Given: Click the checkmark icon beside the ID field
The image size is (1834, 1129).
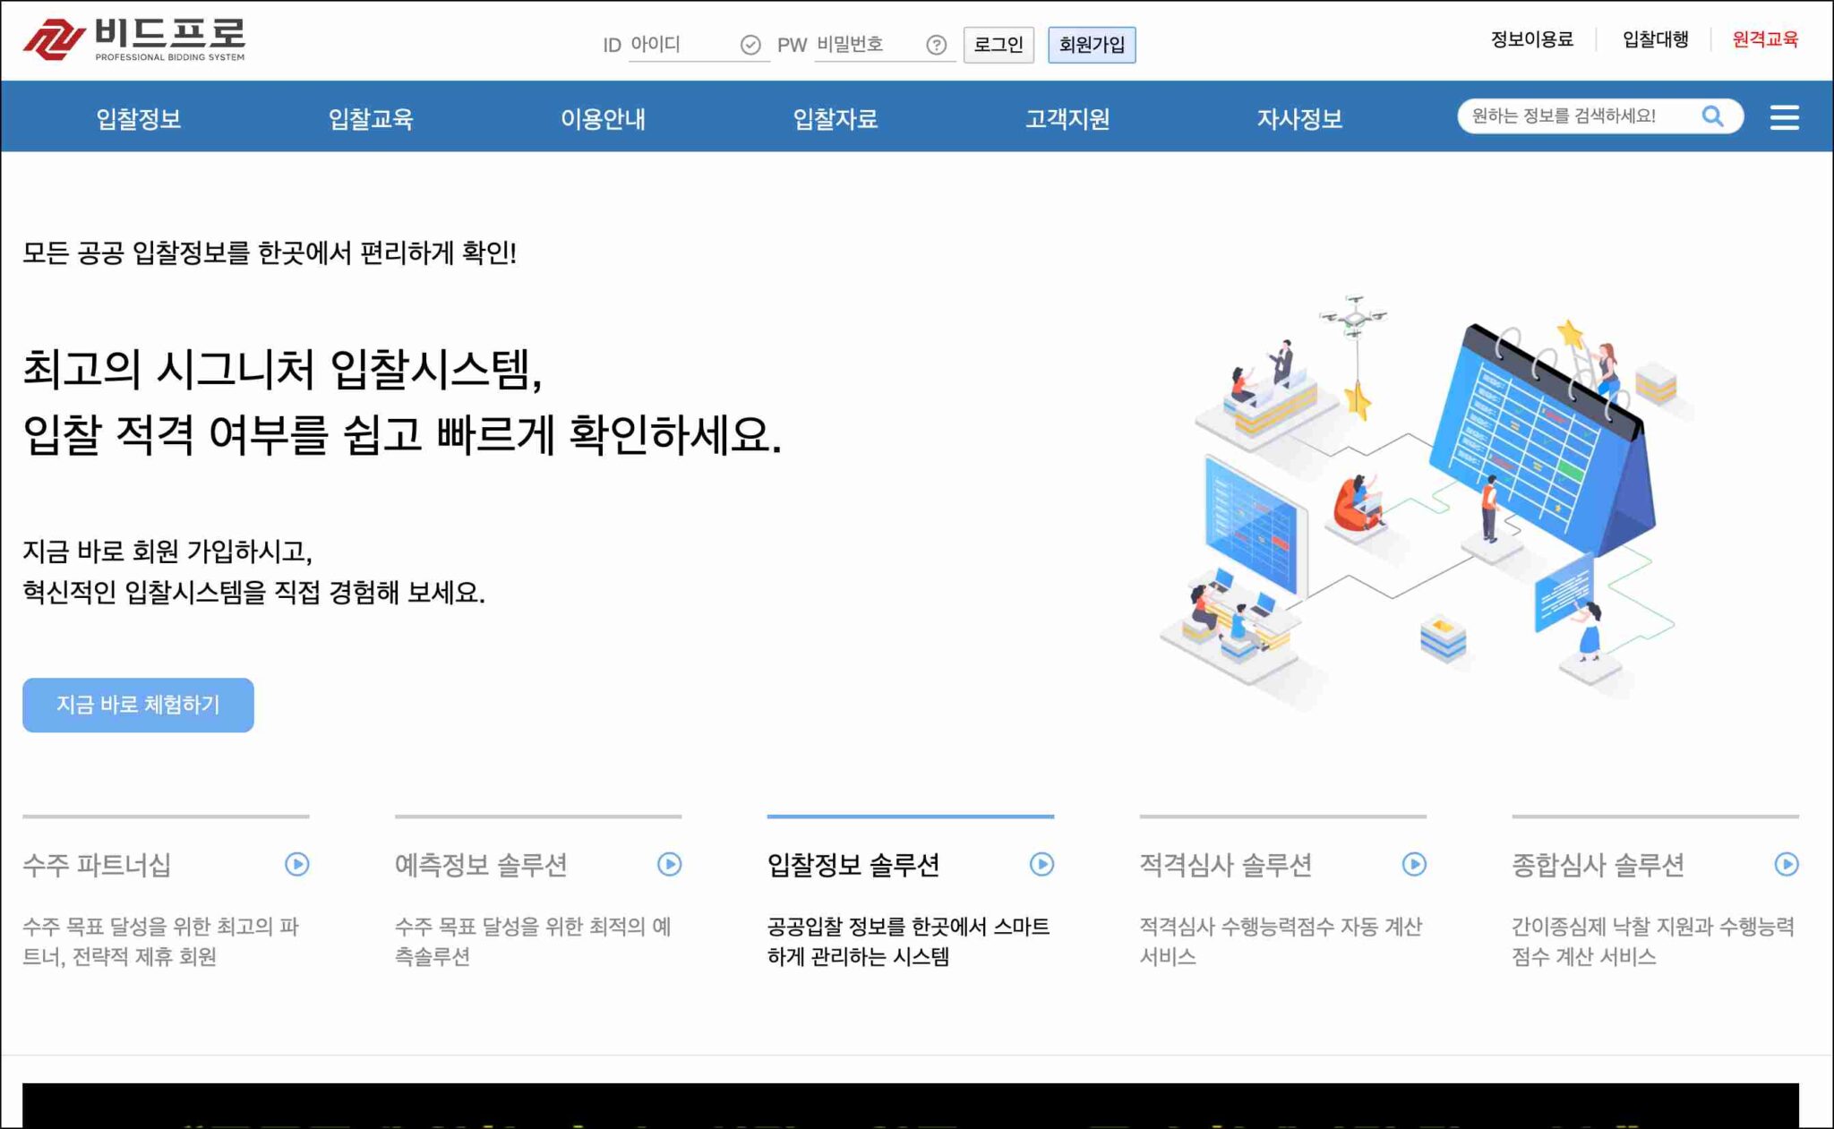Looking at the screenshot, I should coord(749,43).
